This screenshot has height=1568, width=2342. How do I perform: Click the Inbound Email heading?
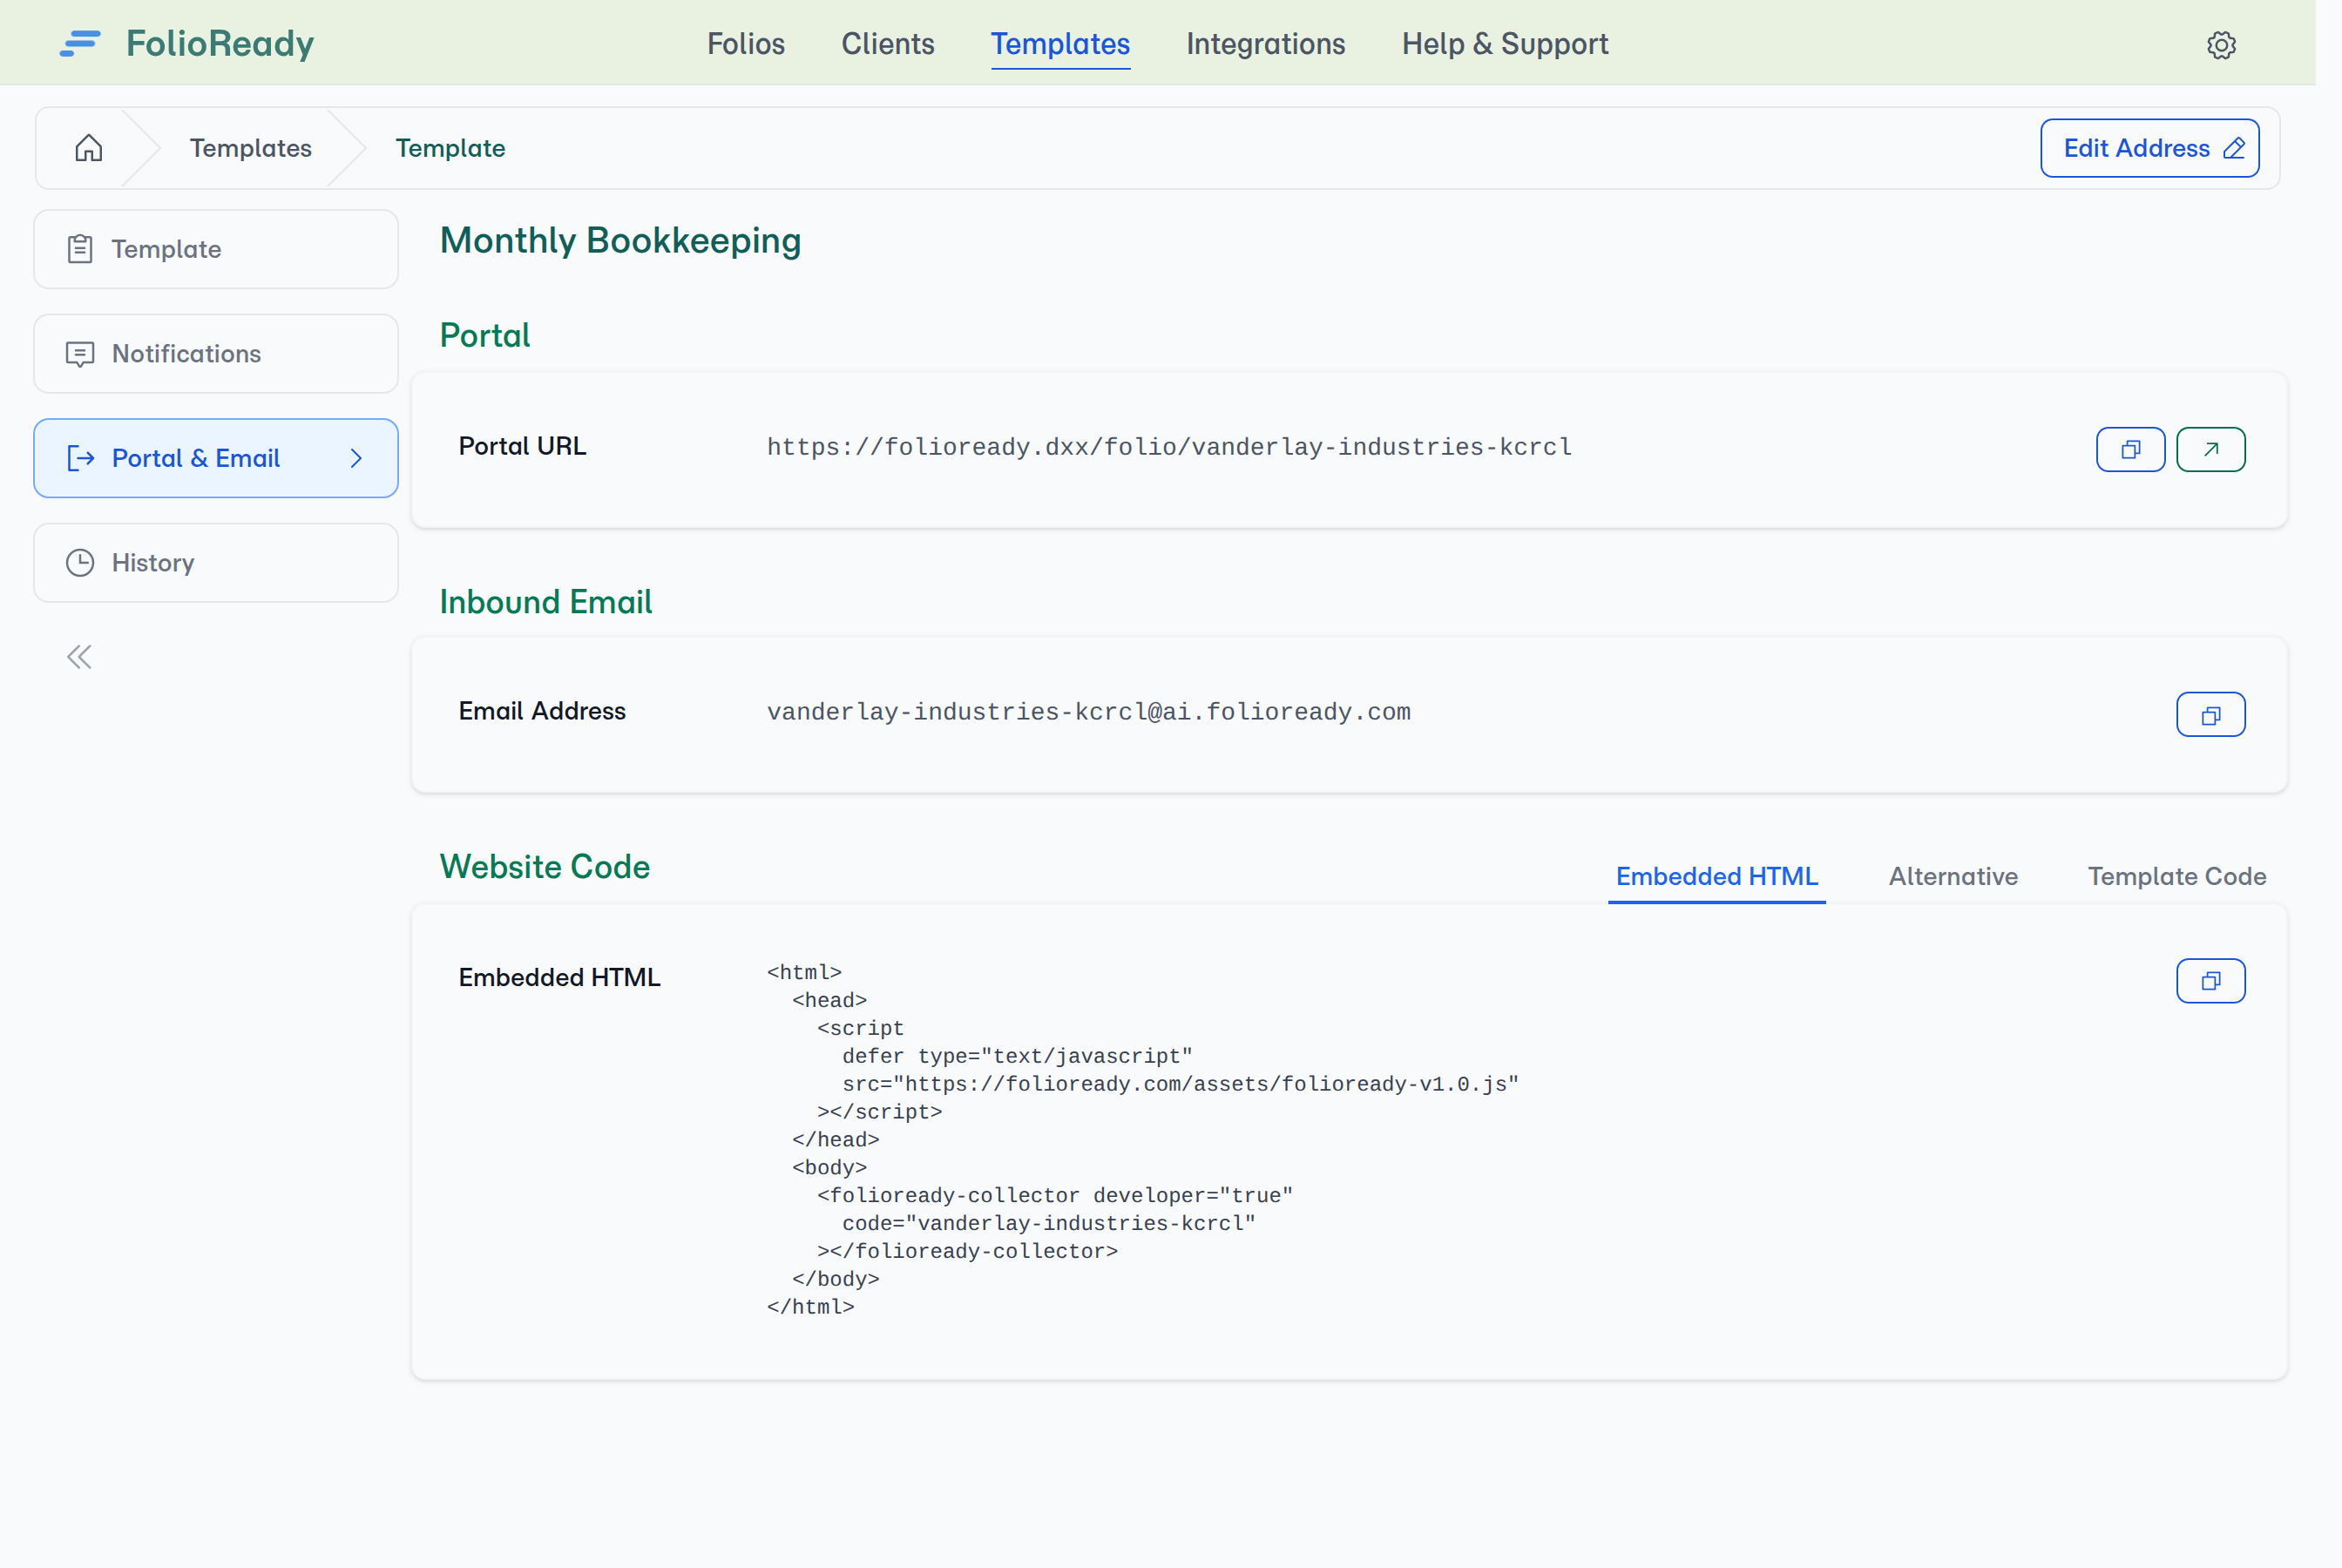point(545,602)
